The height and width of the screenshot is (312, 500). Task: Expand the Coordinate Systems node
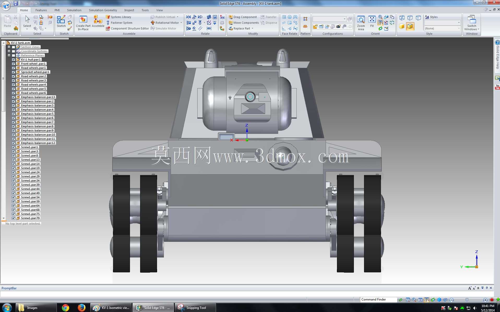tap(9, 51)
